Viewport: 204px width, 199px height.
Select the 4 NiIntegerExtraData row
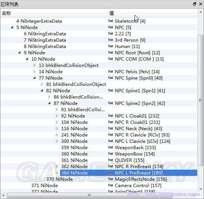(99, 21)
